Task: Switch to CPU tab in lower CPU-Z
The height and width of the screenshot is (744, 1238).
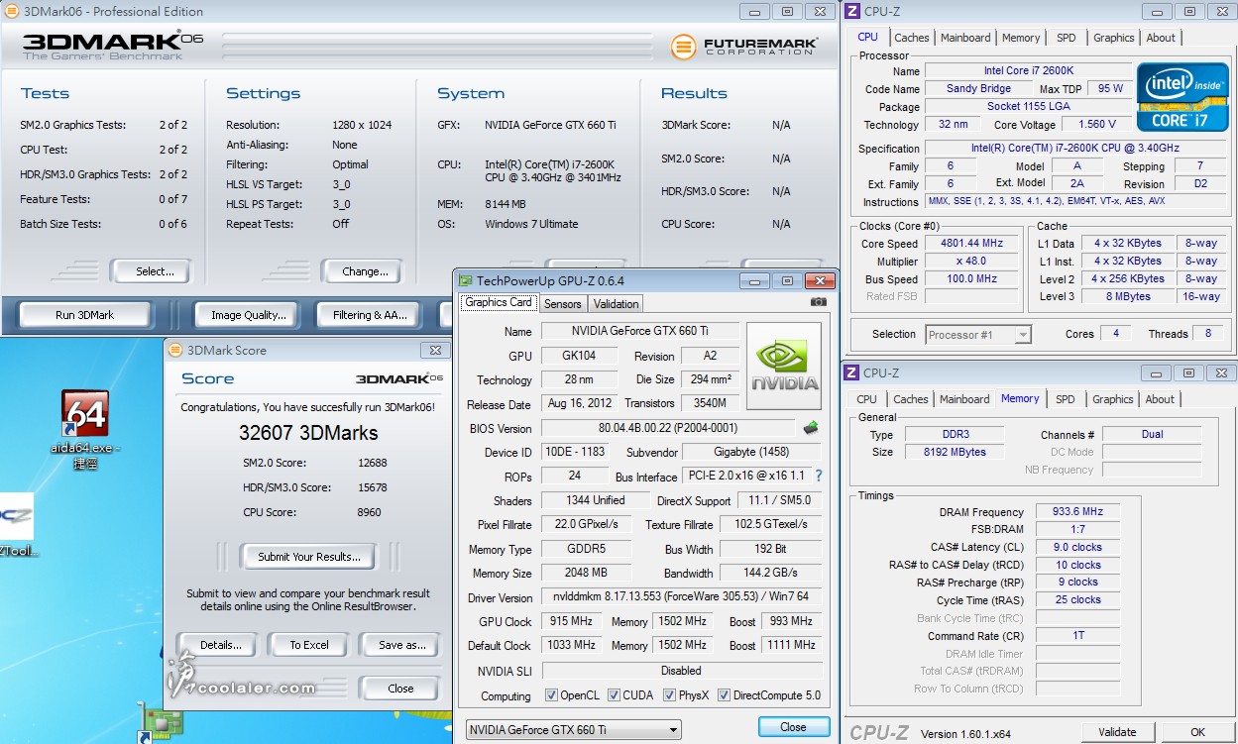Action: tap(866, 399)
